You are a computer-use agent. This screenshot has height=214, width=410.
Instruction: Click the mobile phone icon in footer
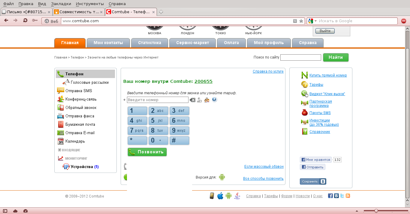pos(212,196)
